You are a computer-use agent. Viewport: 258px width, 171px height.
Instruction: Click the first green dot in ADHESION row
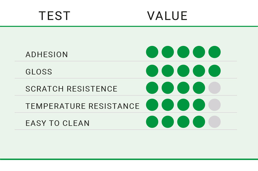[152, 52]
